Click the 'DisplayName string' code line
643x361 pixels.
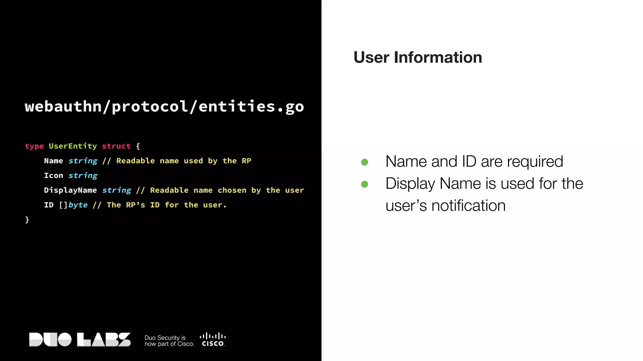click(174, 190)
